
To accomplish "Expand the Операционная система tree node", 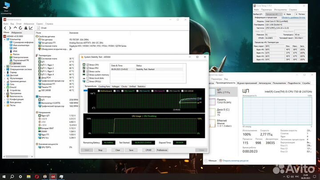I will point(4,69).
